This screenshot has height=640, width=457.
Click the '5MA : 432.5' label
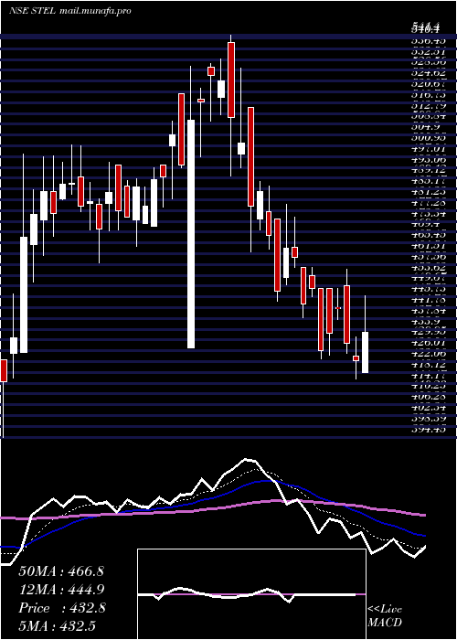(x=57, y=626)
